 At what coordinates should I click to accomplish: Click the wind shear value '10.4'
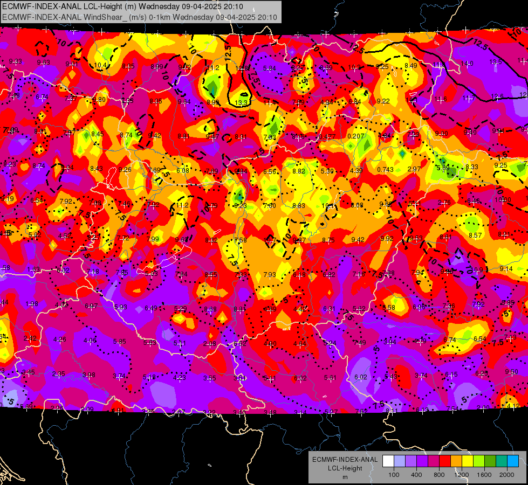100,65
